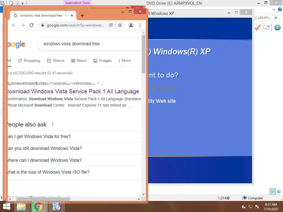Open the quick access toolbar dropdown arrow
The image size is (283, 212).
(22, 3)
